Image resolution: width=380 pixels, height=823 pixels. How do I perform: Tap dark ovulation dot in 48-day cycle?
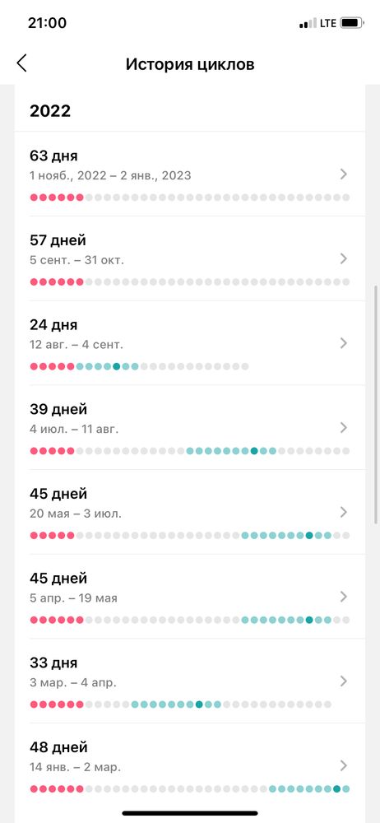[336, 789]
